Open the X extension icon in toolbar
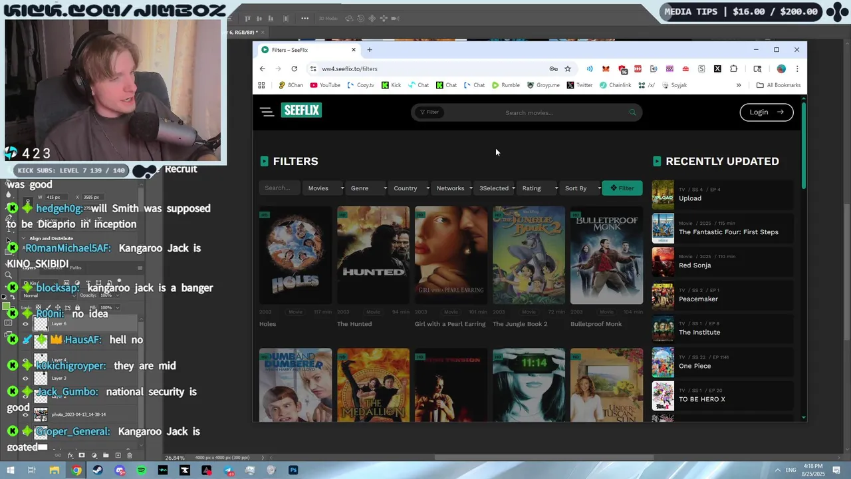The image size is (851, 479). [717, 69]
